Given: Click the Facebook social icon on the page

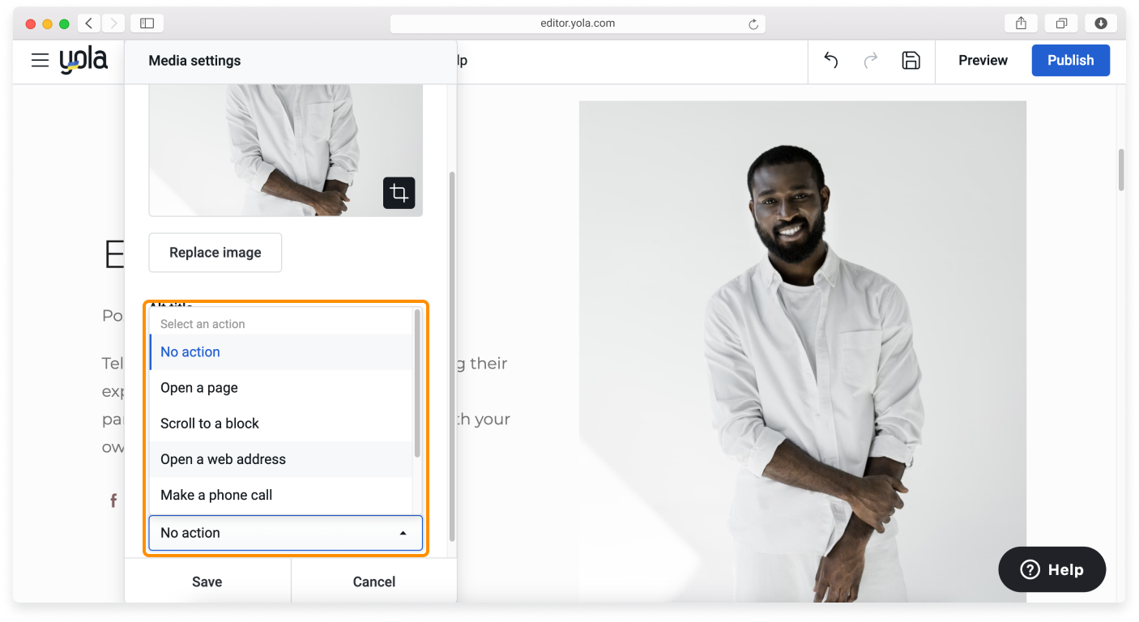Looking at the screenshot, I should [x=113, y=500].
